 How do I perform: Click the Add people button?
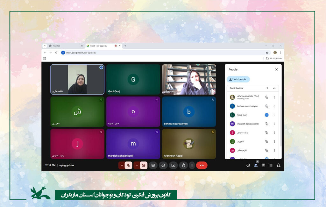(238, 79)
